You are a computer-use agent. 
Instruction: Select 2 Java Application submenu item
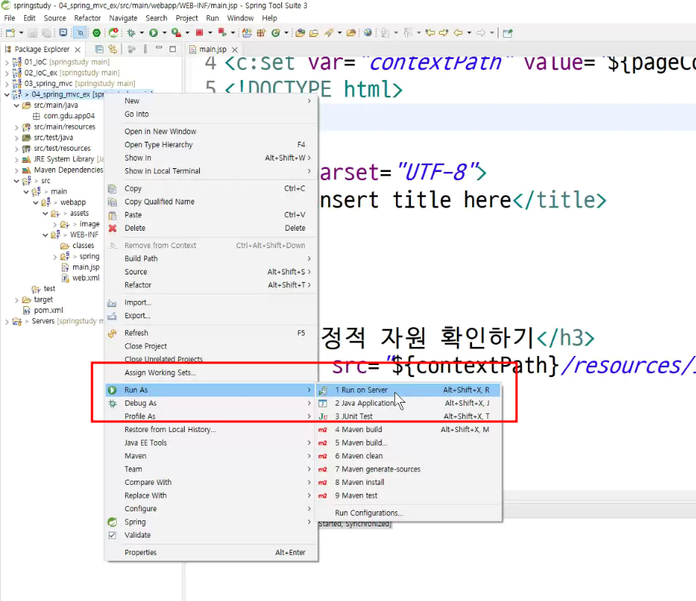(x=409, y=403)
